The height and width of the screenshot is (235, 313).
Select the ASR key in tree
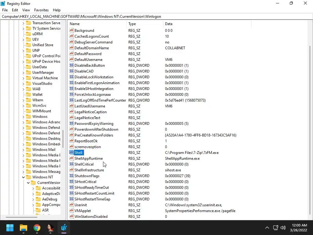click(x=45, y=210)
